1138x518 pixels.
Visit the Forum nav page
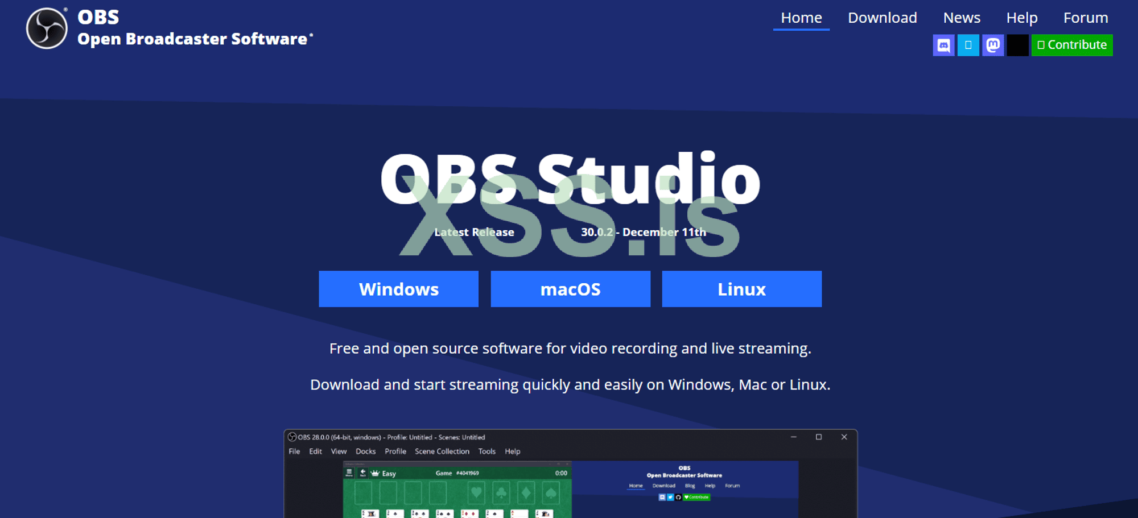[x=1086, y=18]
